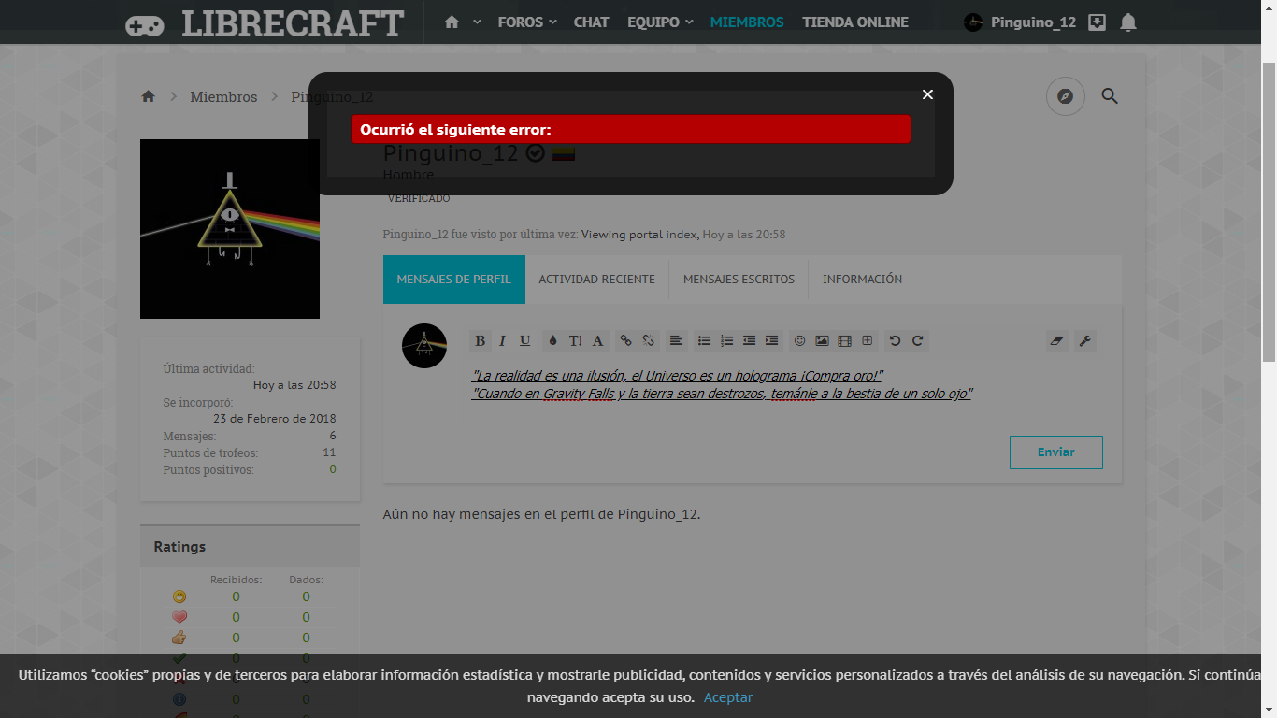Click the Ocurrió el siguiente error banner
Image resolution: width=1277 pixels, height=718 pixels.
click(631, 130)
